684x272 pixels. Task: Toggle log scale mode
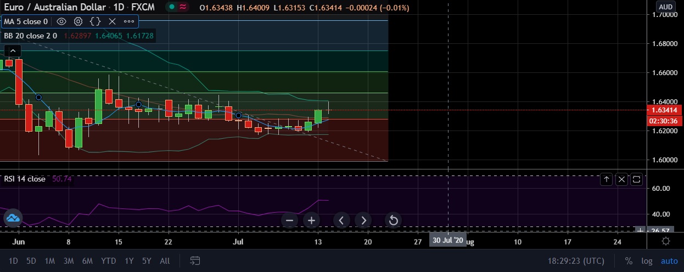pos(647,262)
